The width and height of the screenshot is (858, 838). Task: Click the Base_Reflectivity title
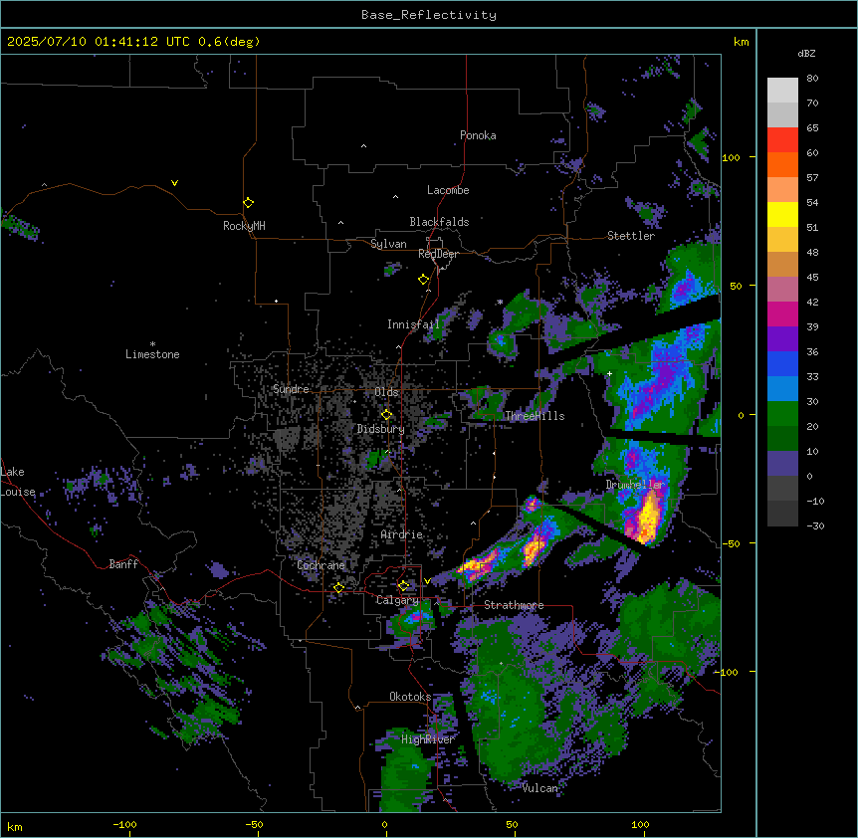429,15
